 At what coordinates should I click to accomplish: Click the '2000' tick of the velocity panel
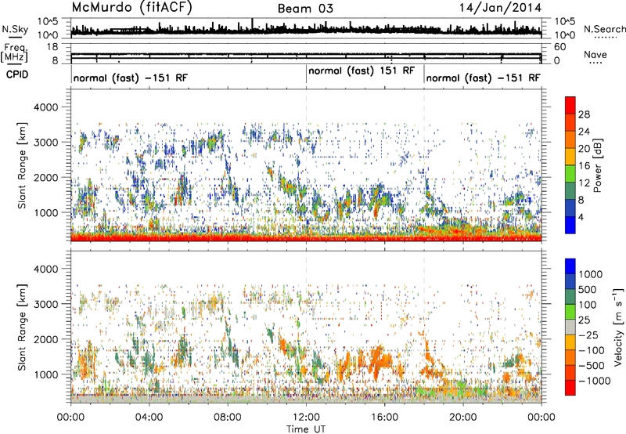[x=46, y=339]
